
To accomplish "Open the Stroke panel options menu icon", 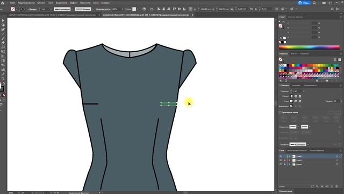I will tap(341, 85).
